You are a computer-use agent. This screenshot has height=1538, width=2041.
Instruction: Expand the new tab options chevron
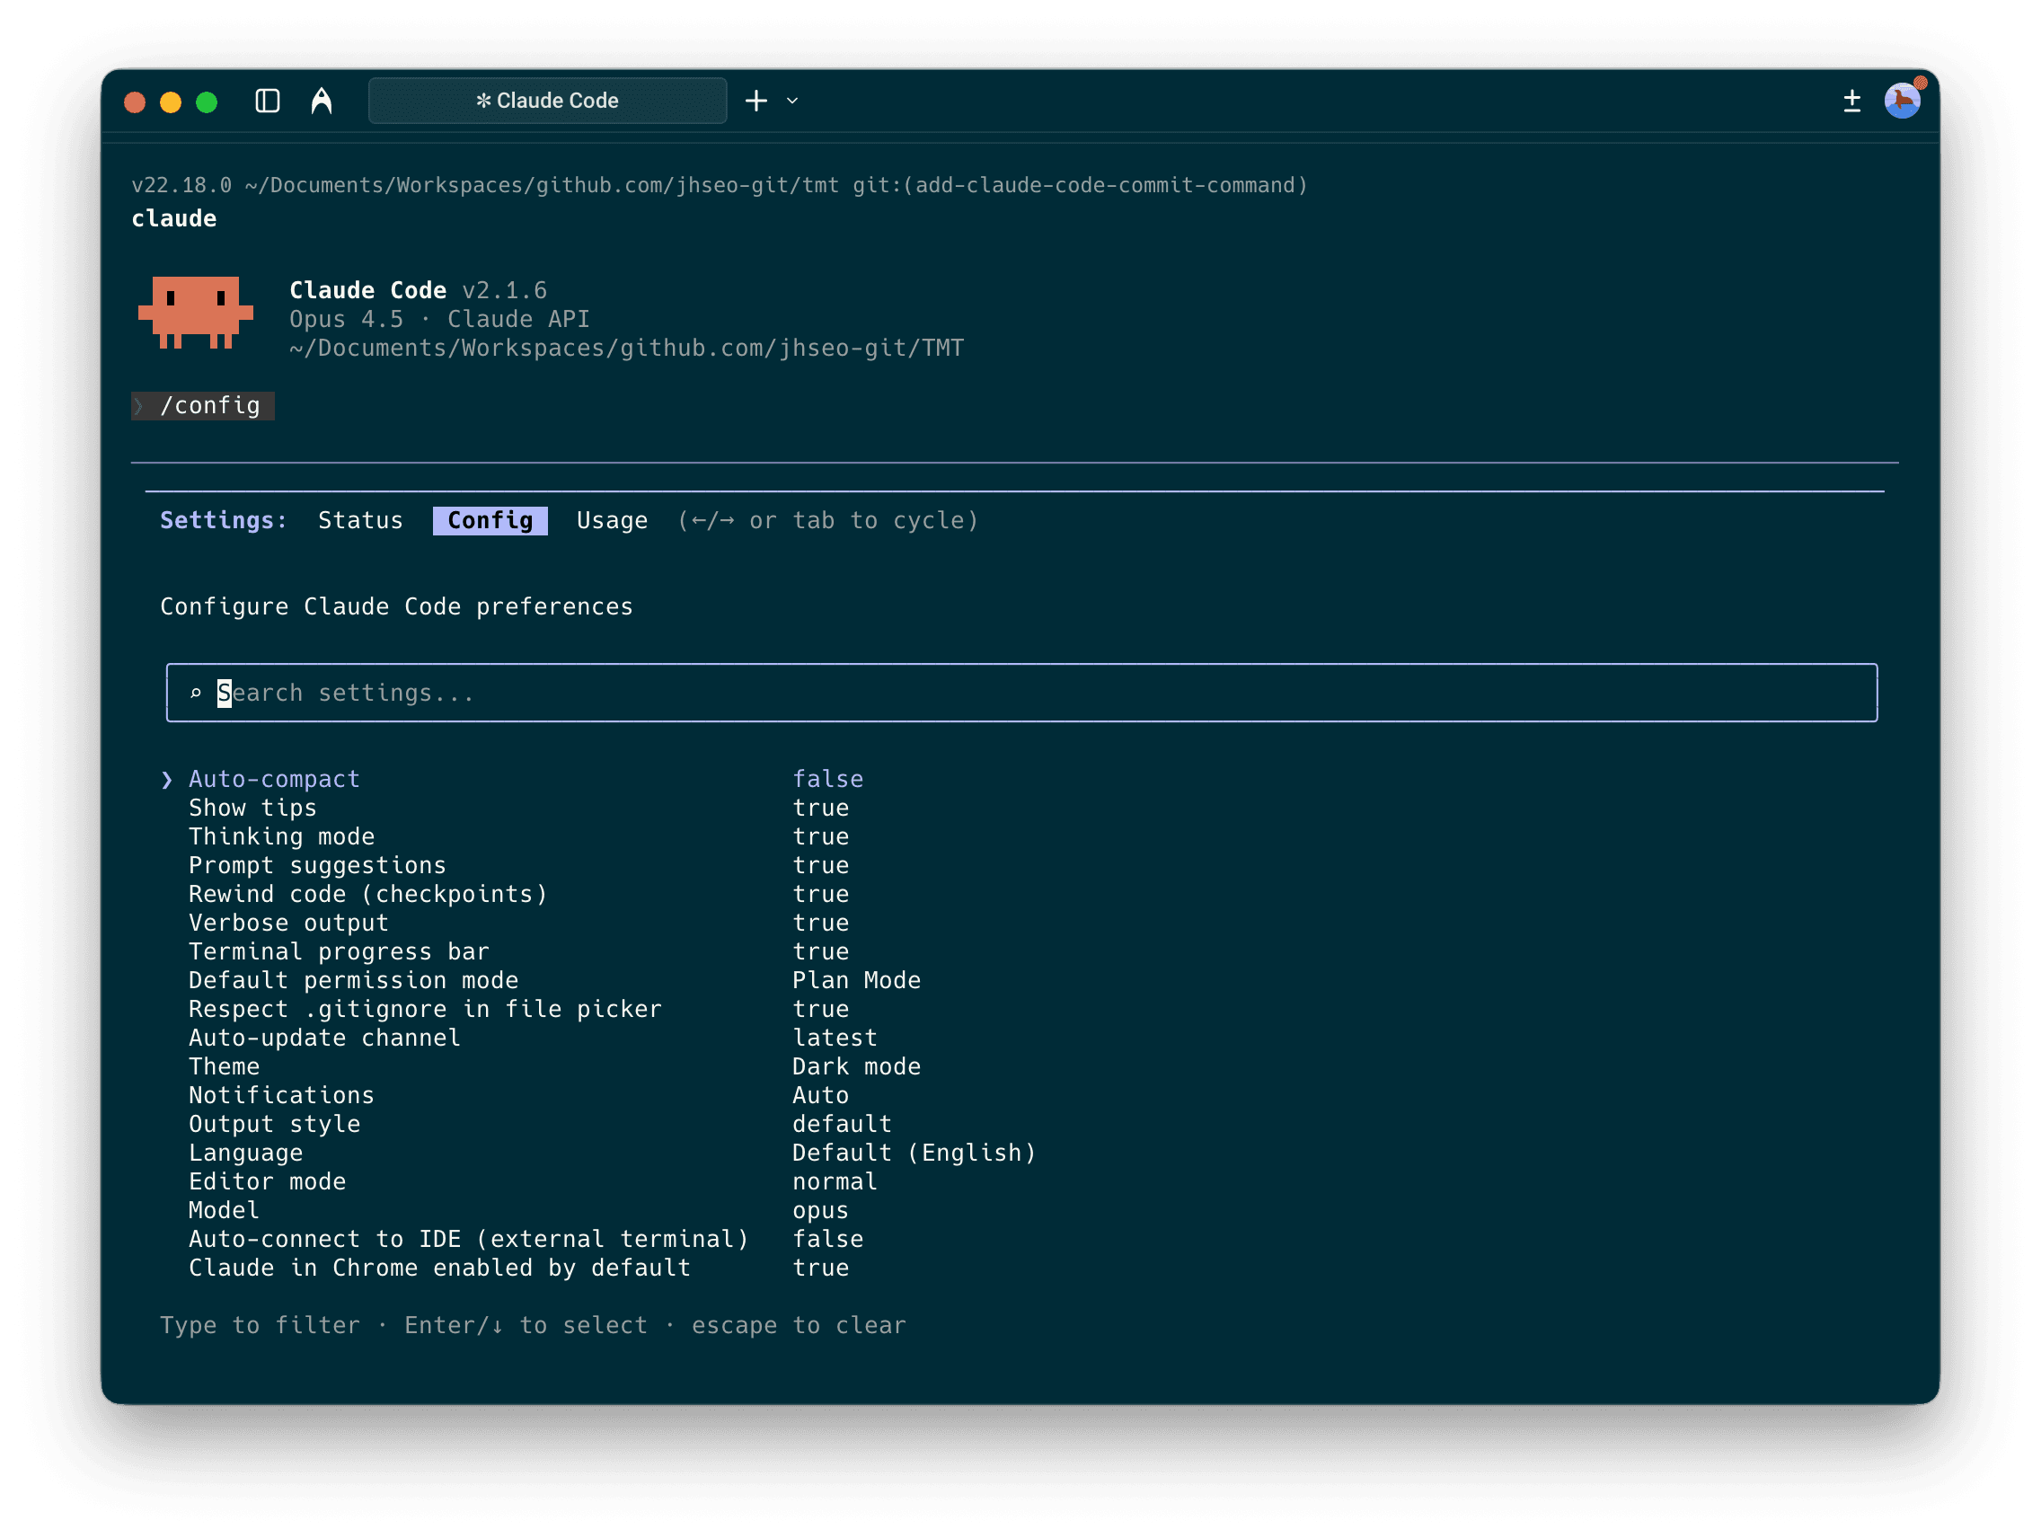tap(791, 101)
